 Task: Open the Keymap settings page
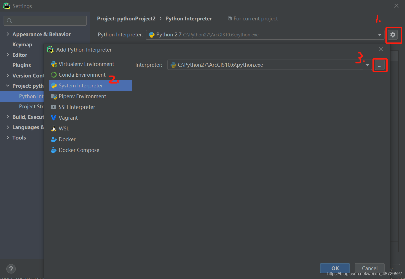pyautogui.click(x=22, y=44)
